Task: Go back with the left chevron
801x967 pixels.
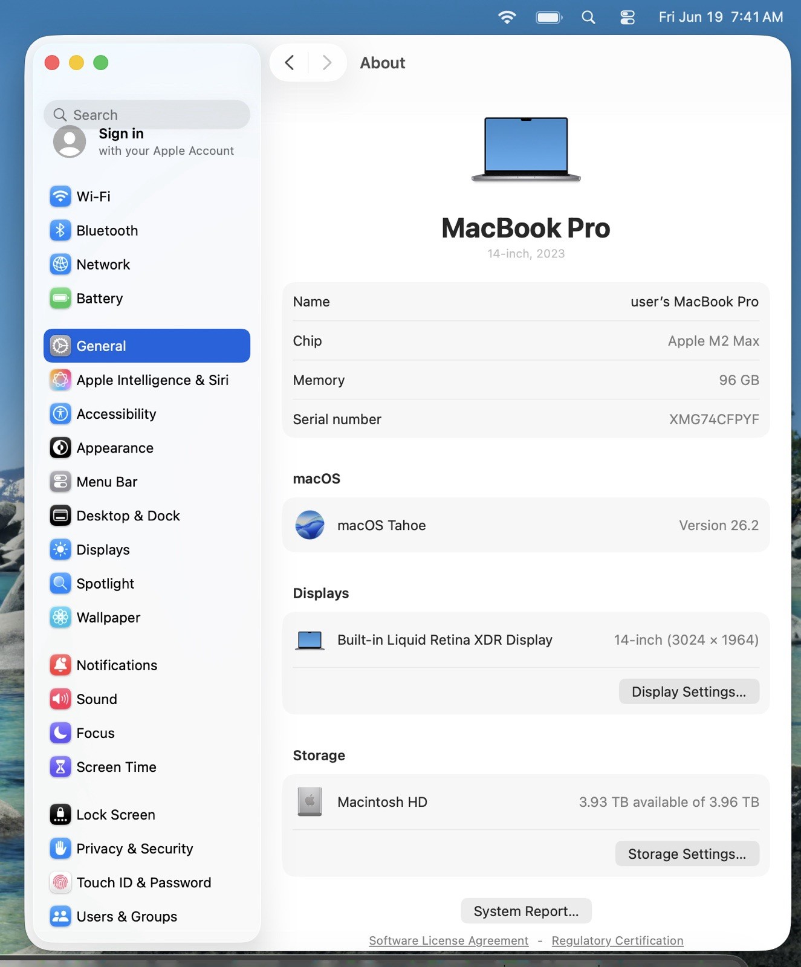Action: (290, 62)
